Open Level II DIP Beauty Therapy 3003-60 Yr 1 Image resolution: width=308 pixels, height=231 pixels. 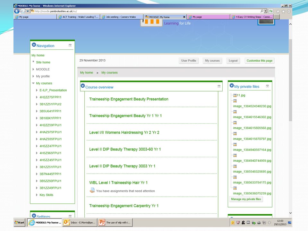coord(125,149)
